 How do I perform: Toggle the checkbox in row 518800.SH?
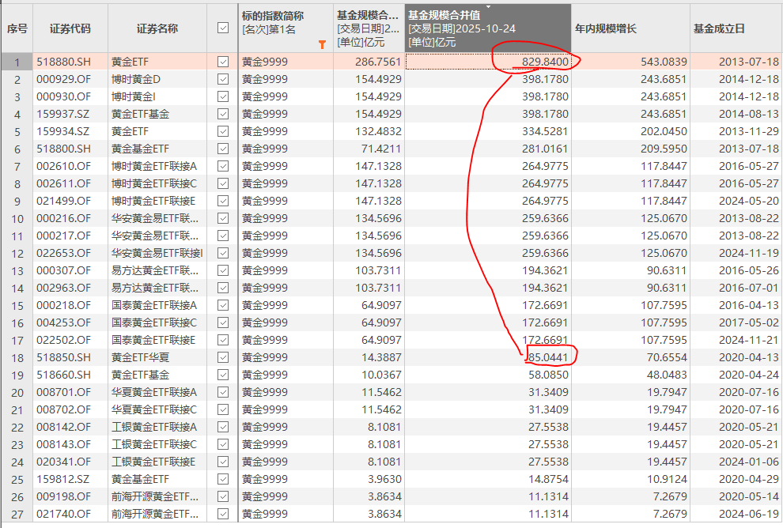(223, 149)
